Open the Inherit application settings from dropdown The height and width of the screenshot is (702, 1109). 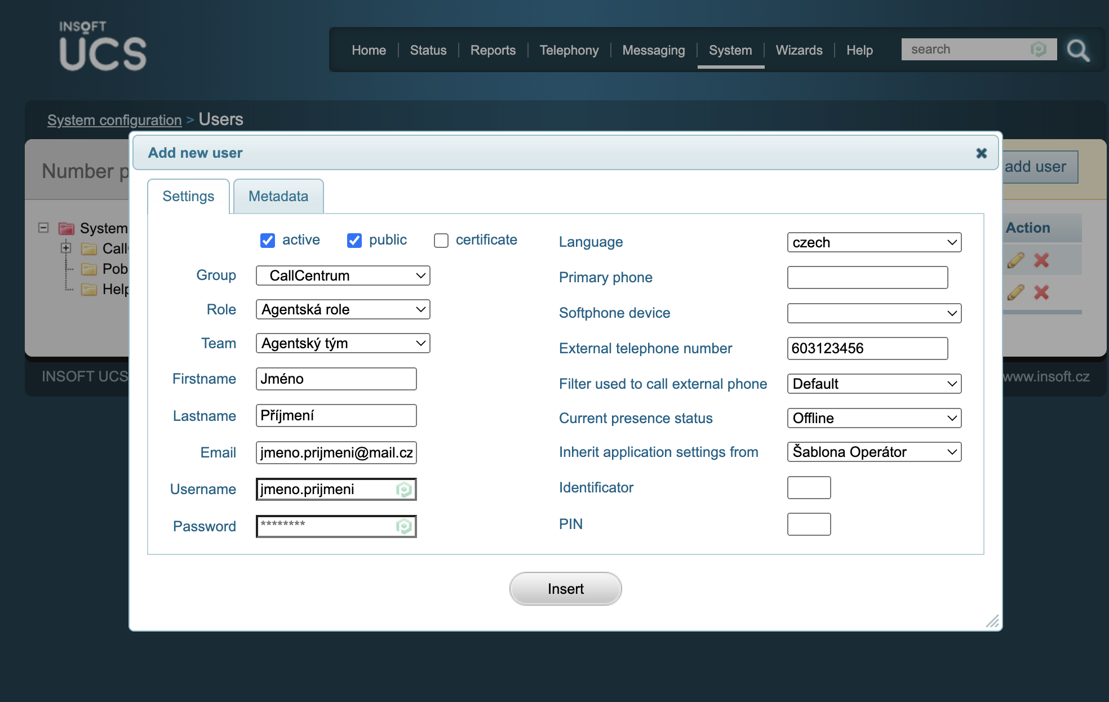coord(874,452)
